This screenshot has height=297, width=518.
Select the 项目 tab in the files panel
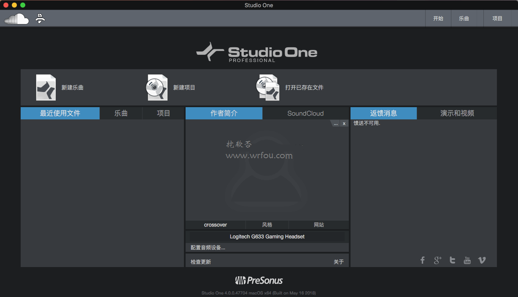point(163,113)
